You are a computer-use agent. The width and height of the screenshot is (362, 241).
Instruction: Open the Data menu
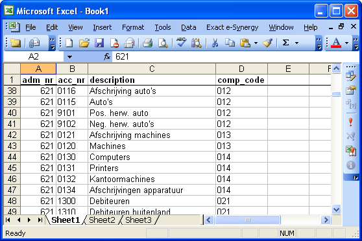click(188, 27)
